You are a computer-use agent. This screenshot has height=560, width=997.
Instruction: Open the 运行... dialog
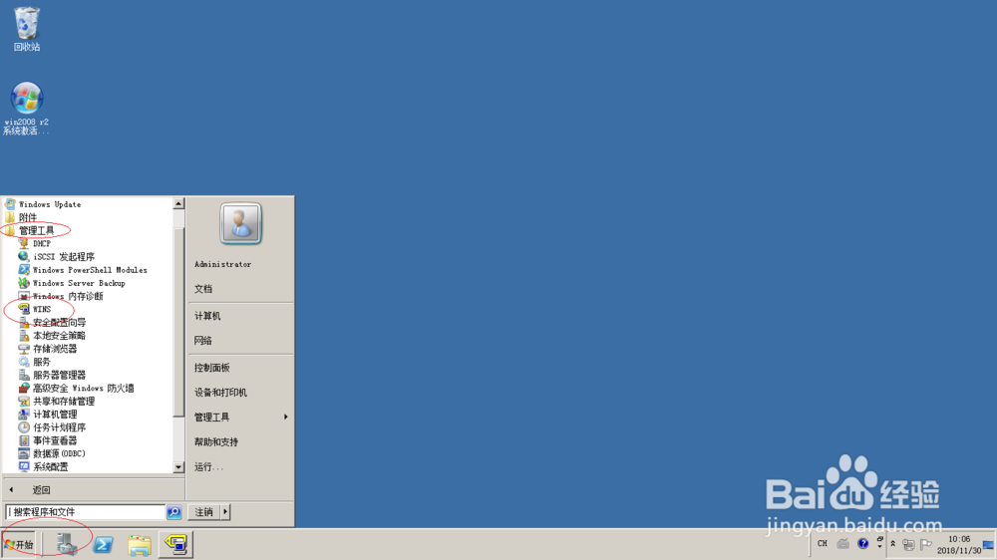(x=208, y=467)
